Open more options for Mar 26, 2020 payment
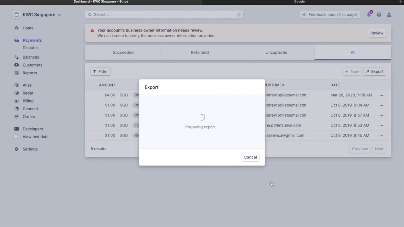 click(x=381, y=95)
